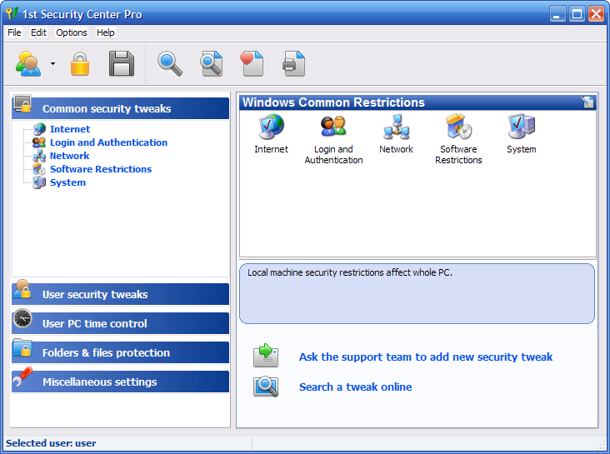The width and height of the screenshot is (610, 454).
Task: Click the network icon beside Network tree item
Action: click(39, 156)
